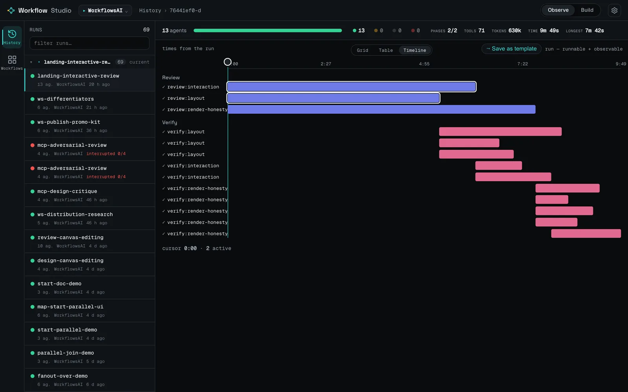Open the mcp-design-critique run
628x392 pixels.
point(90,196)
